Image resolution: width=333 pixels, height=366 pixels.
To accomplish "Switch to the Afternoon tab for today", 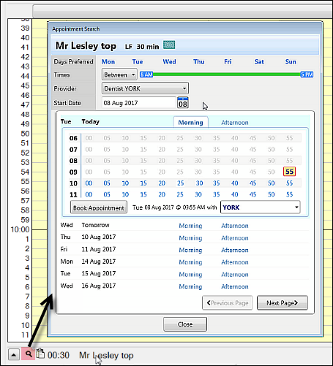I will click(235, 123).
